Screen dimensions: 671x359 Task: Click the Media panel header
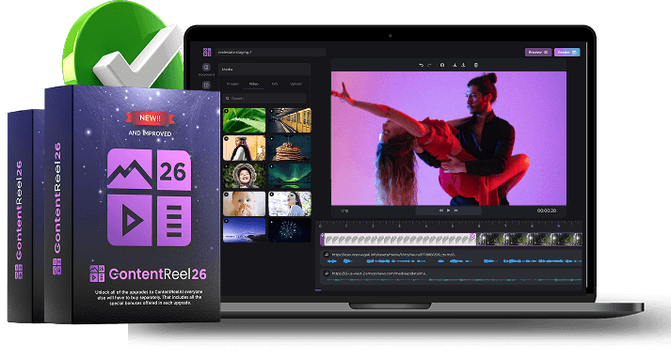pos(264,69)
